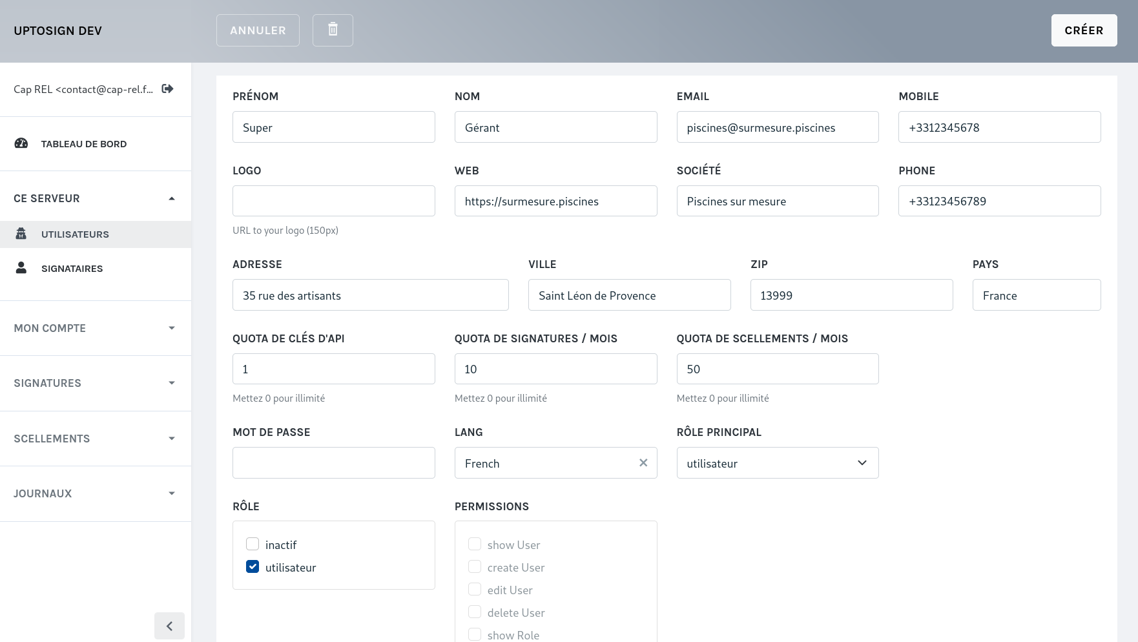Screen dimensions: 1138x642
Task: Toggle the show Role permission
Action: click(x=475, y=635)
